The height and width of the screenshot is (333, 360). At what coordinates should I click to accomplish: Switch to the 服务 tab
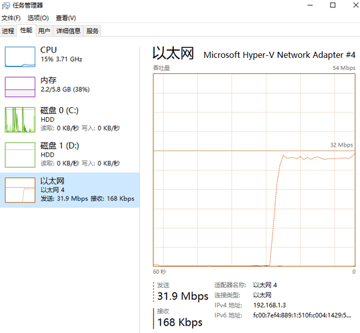coord(92,31)
